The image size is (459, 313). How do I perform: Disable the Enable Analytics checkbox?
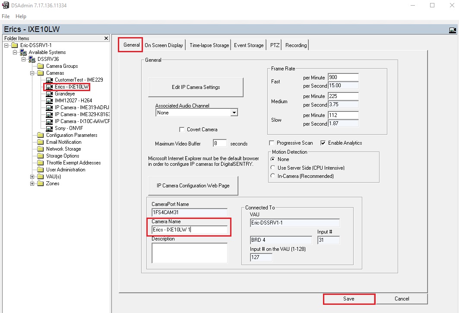point(323,142)
